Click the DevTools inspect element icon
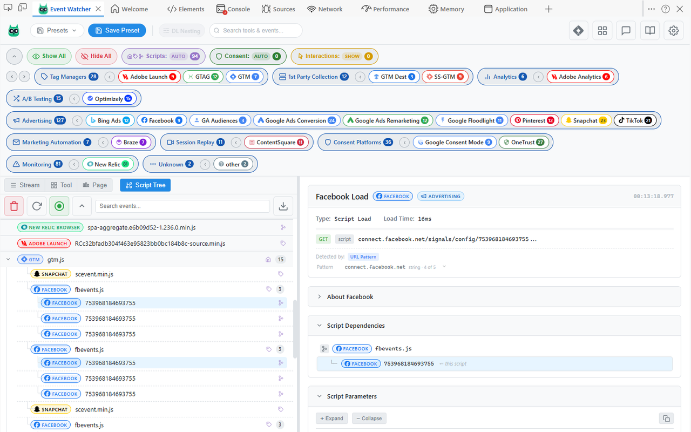691x432 pixels. point(8,9)
